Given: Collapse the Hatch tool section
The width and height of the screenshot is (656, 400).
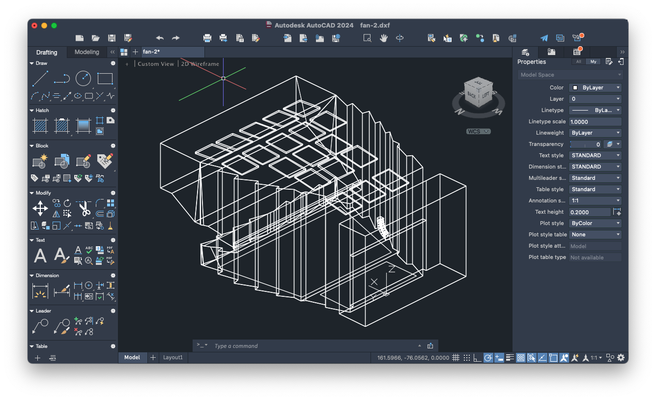Looking at the screenshot, I should [x=32, y=111].
